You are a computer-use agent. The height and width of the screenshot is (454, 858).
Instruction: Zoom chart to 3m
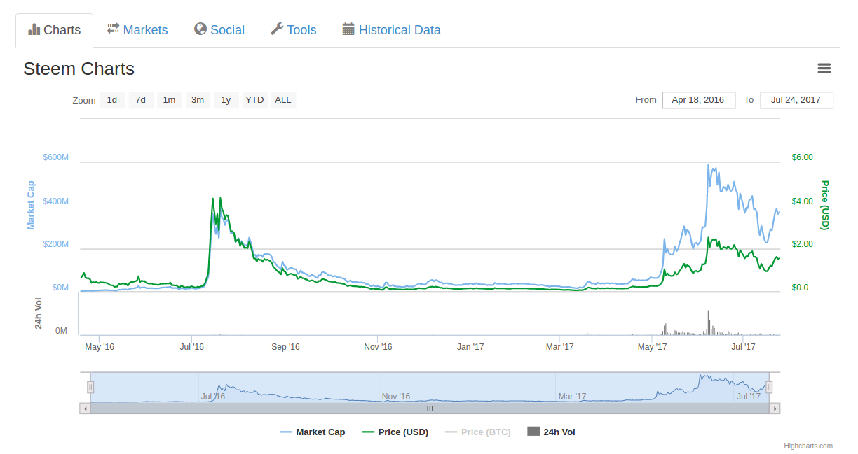198,100
